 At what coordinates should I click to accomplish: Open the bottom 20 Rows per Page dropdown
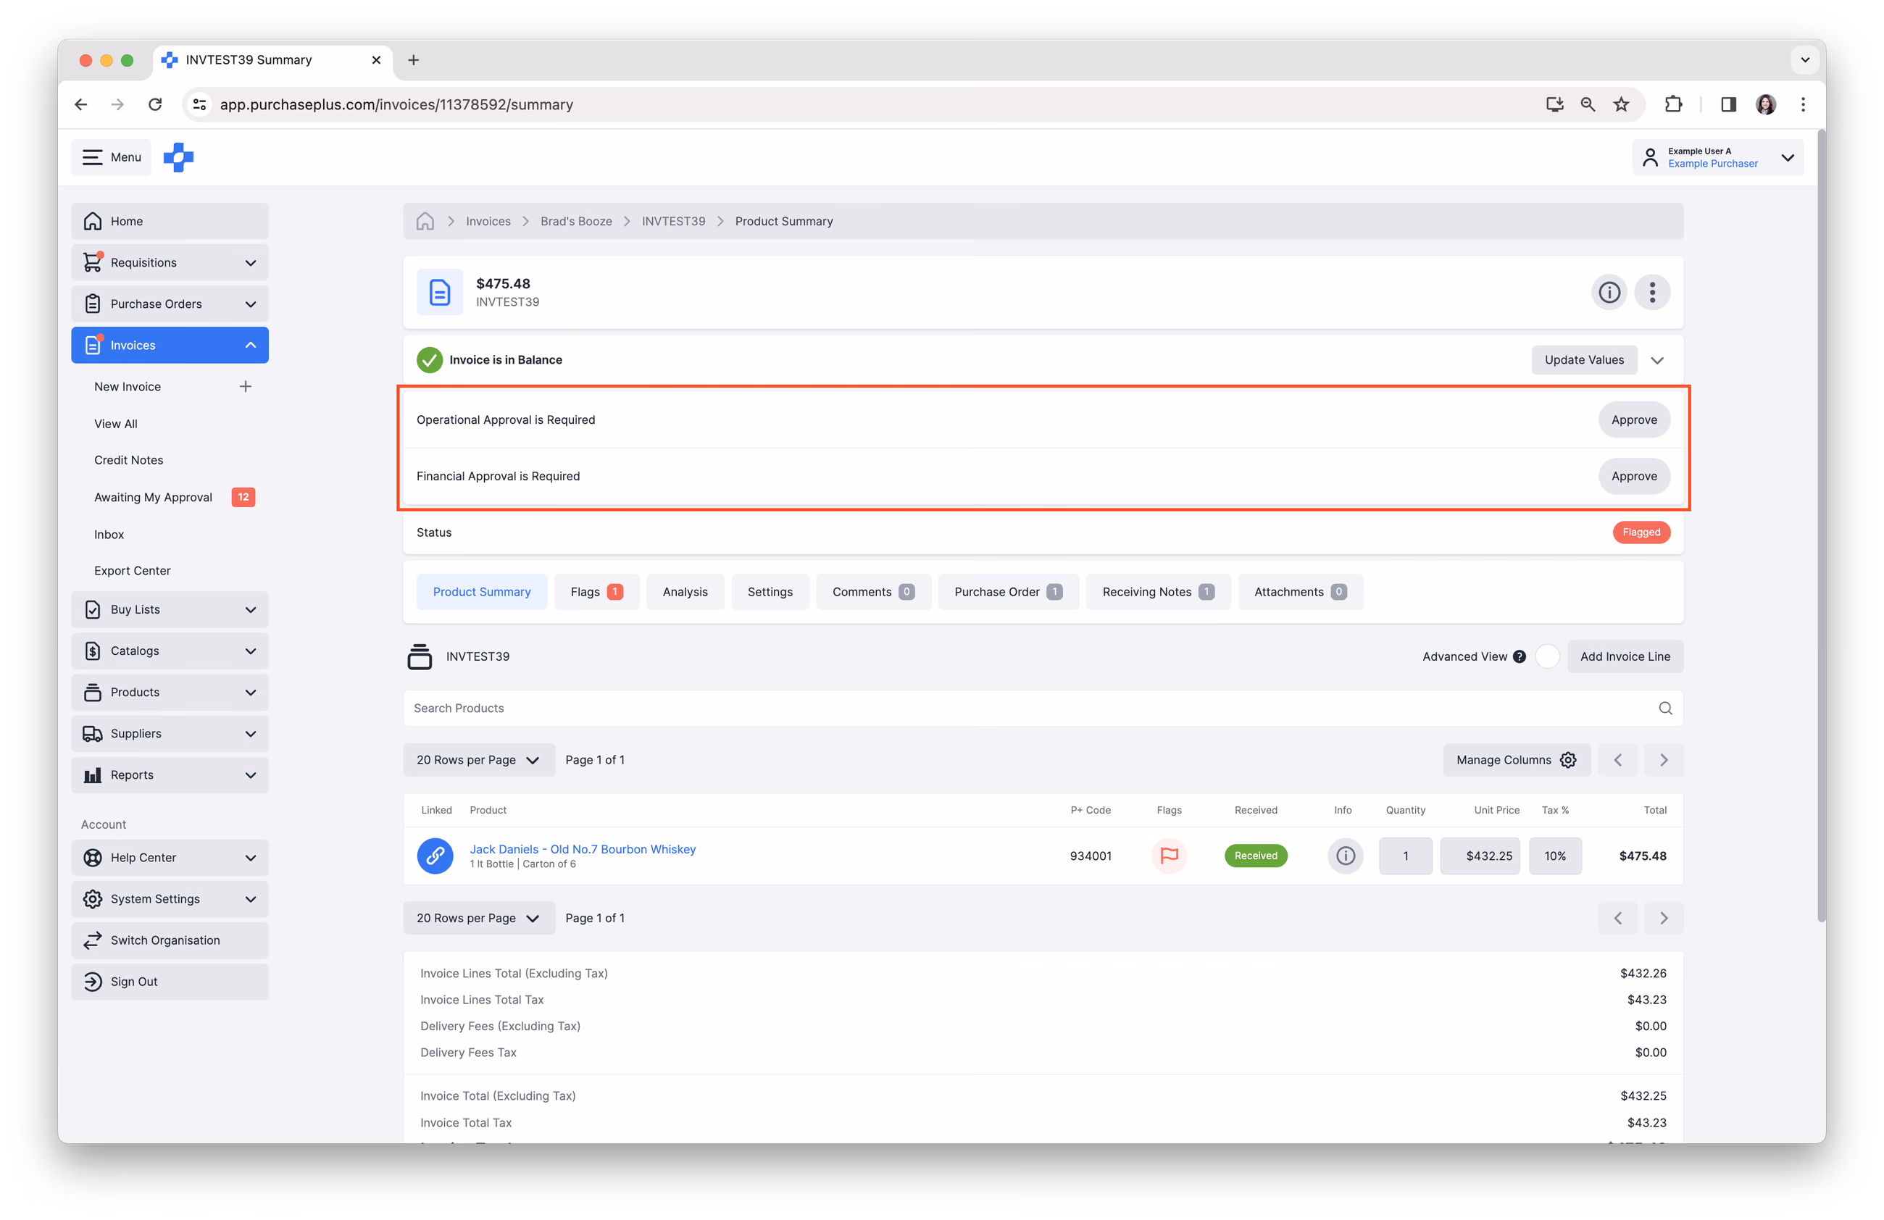(x=479, y=919)
